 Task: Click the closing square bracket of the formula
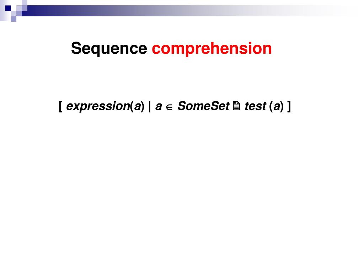tap(289, 107)
